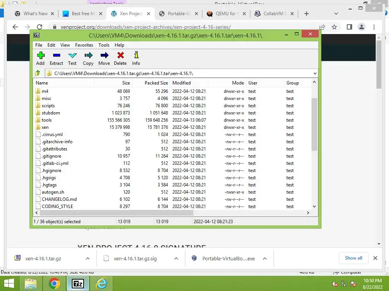
Task: Click the muted volume tray icon
Action: point(335,284)
